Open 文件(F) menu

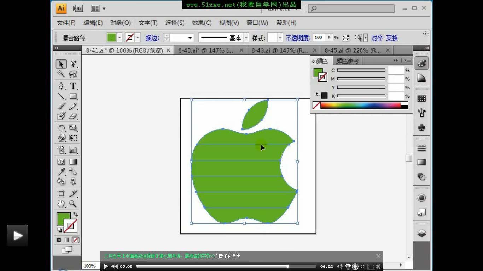pos(66,23)
